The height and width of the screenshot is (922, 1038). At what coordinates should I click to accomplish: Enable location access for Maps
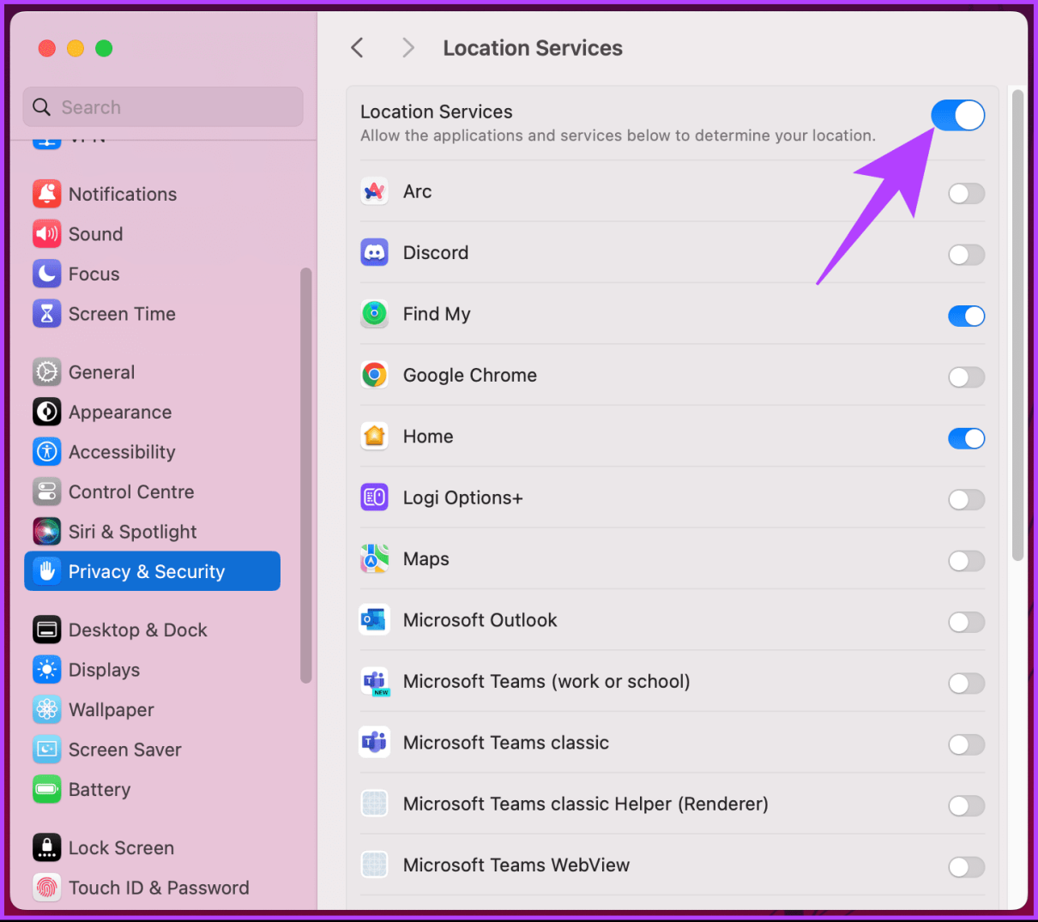(x=966, y=561)
